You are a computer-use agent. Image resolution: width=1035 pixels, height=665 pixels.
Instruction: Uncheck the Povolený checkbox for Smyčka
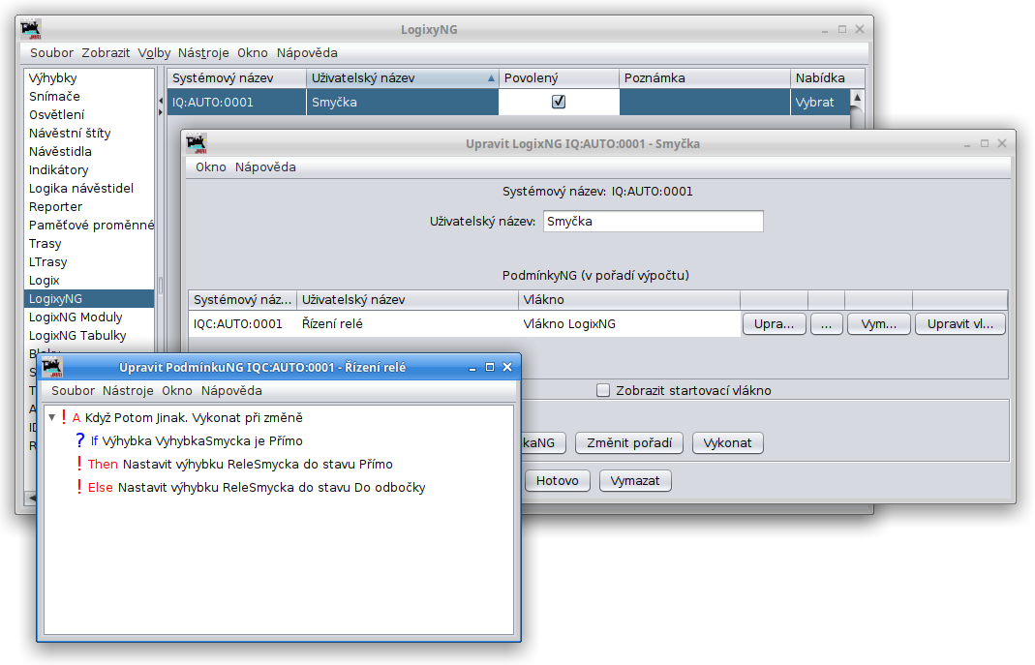[559, 102]
